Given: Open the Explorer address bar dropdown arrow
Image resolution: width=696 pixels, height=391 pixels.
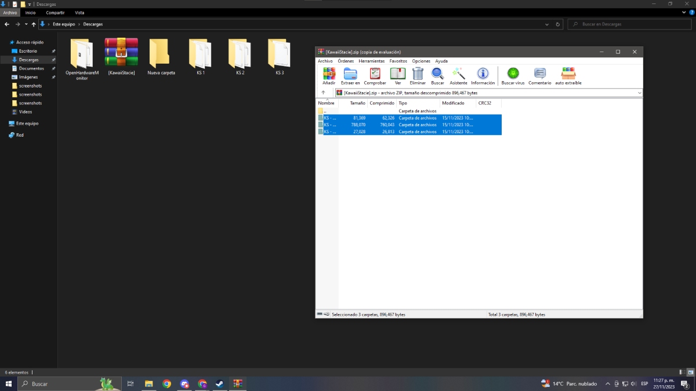Looking at the screenshot, I should click(x=546, y=24).
